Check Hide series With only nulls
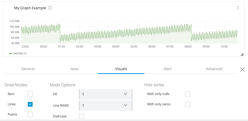Viewport: 248px width, 121px height. (188, 94)
